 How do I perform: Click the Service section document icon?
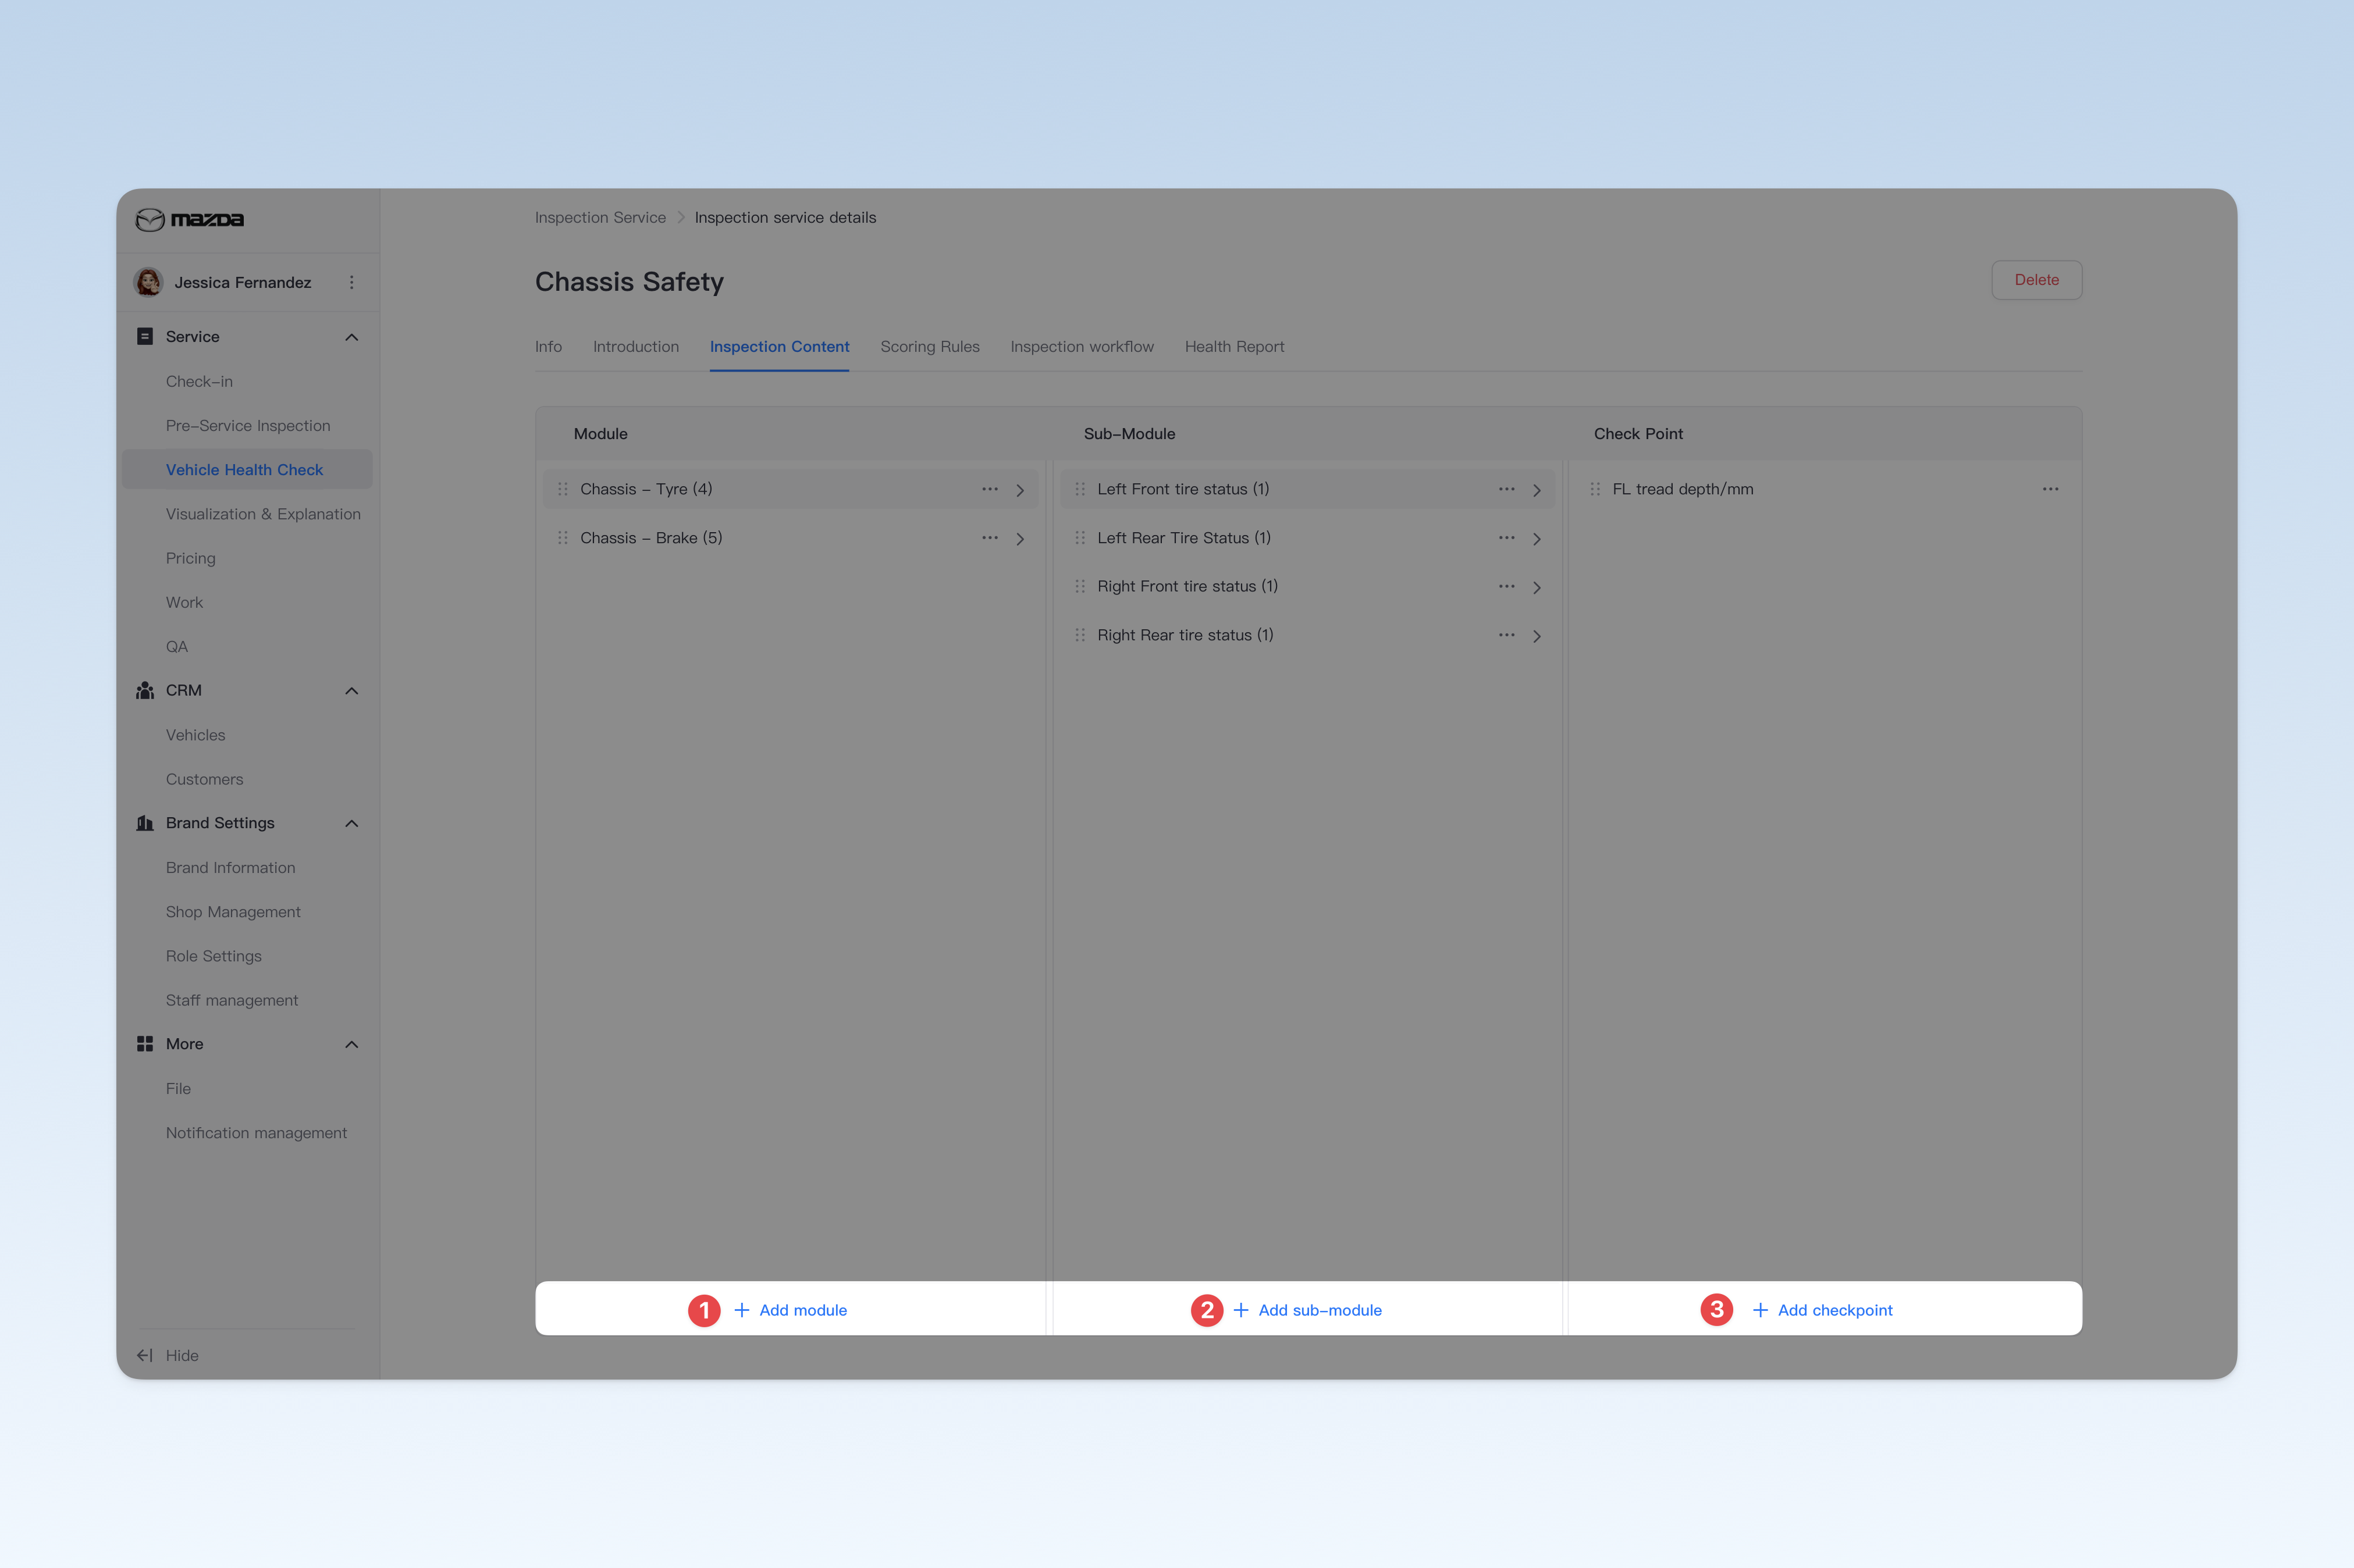click(x=145, y=336)
